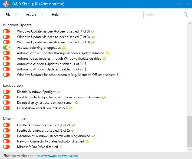The height and width of the screenshot is (159, 192).
Task: Toggle Microsoft OneDrive disabled switch
Action: (x=6, y=147)
